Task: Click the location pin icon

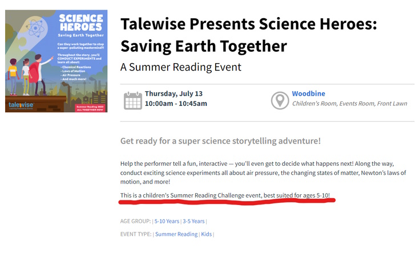Action: [x=279, y=100]
